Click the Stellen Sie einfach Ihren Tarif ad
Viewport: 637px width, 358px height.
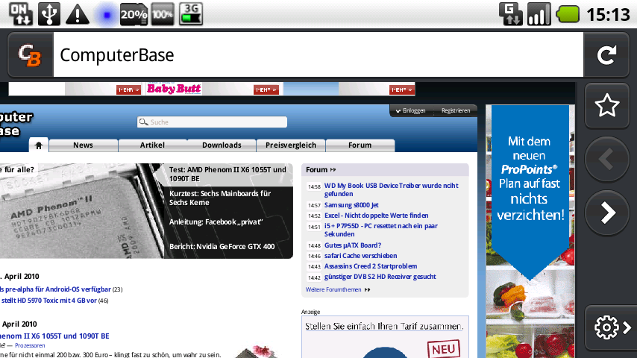click(x=385, y=336)
